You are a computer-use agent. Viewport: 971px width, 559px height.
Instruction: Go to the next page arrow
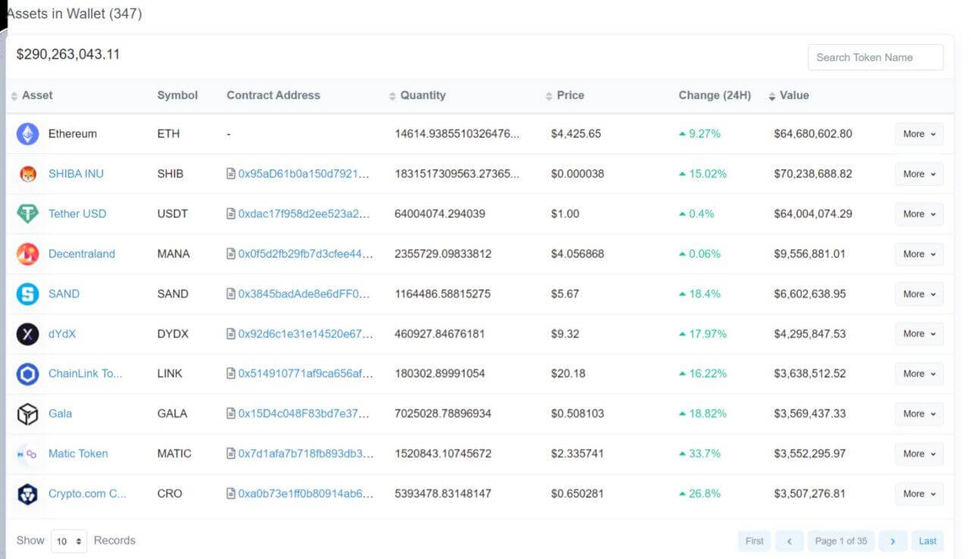tap(893, 541)
